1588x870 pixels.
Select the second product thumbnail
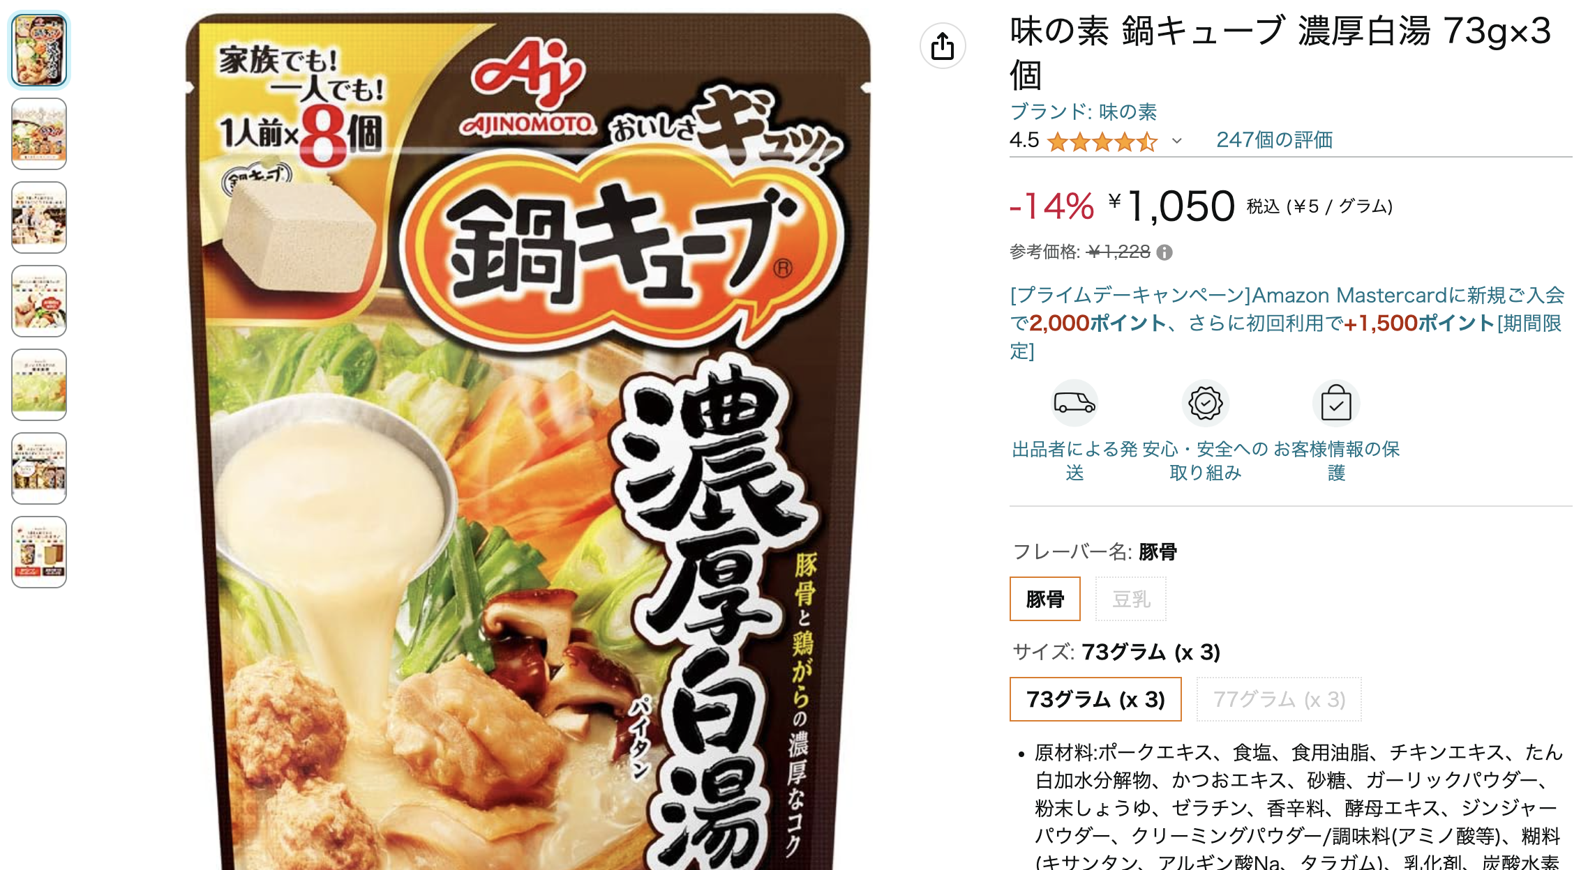(x=39, y=134)
